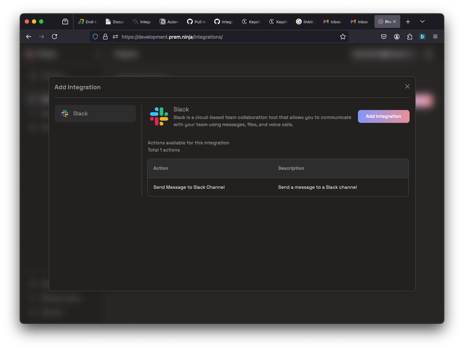
Task: Click the blue extension icon in toolbar
Action: (x=422, y=37)
